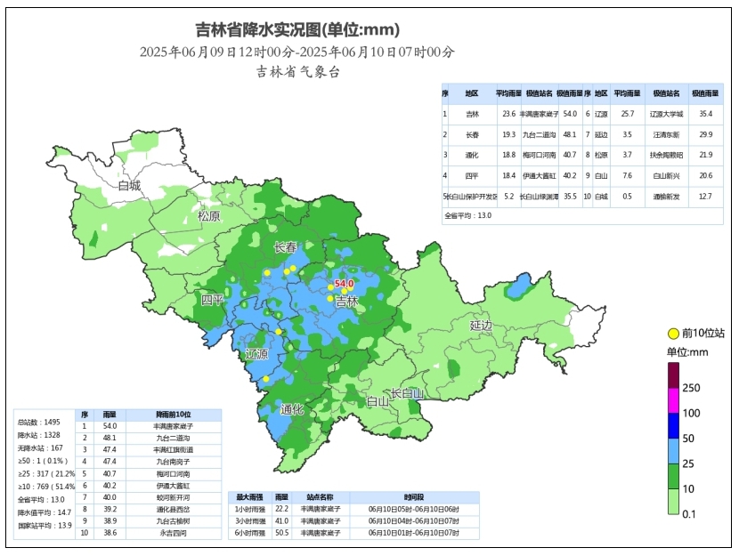
Task: Click the 辽源大学城 station cell
Action: pyautogui.click(x=666, y=114)
